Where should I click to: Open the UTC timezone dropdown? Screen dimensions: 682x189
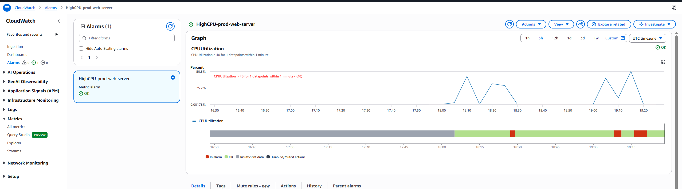[648, 38]
